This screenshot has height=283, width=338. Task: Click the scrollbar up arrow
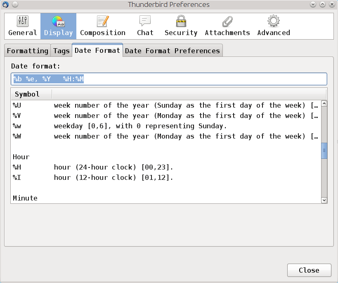[324, 102]
